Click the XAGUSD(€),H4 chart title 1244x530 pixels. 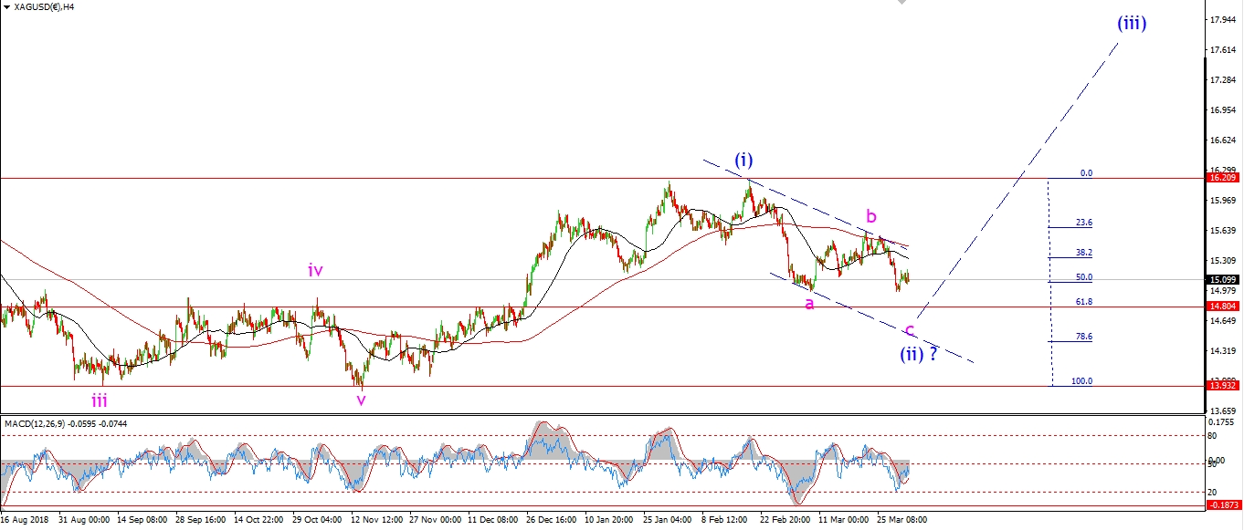[x=44, y=8]
